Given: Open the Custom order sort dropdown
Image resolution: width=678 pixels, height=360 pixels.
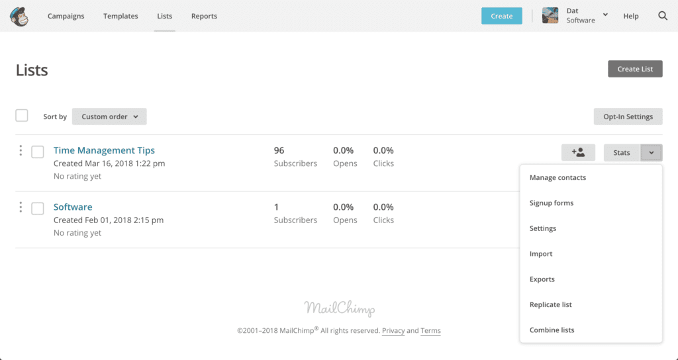Looking at the screenshot, I should coord(109,116).
